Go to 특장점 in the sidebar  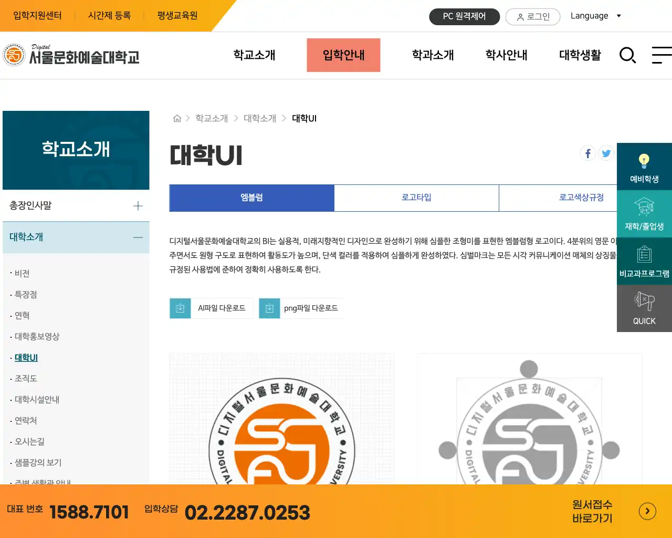[x=26, y=295]
